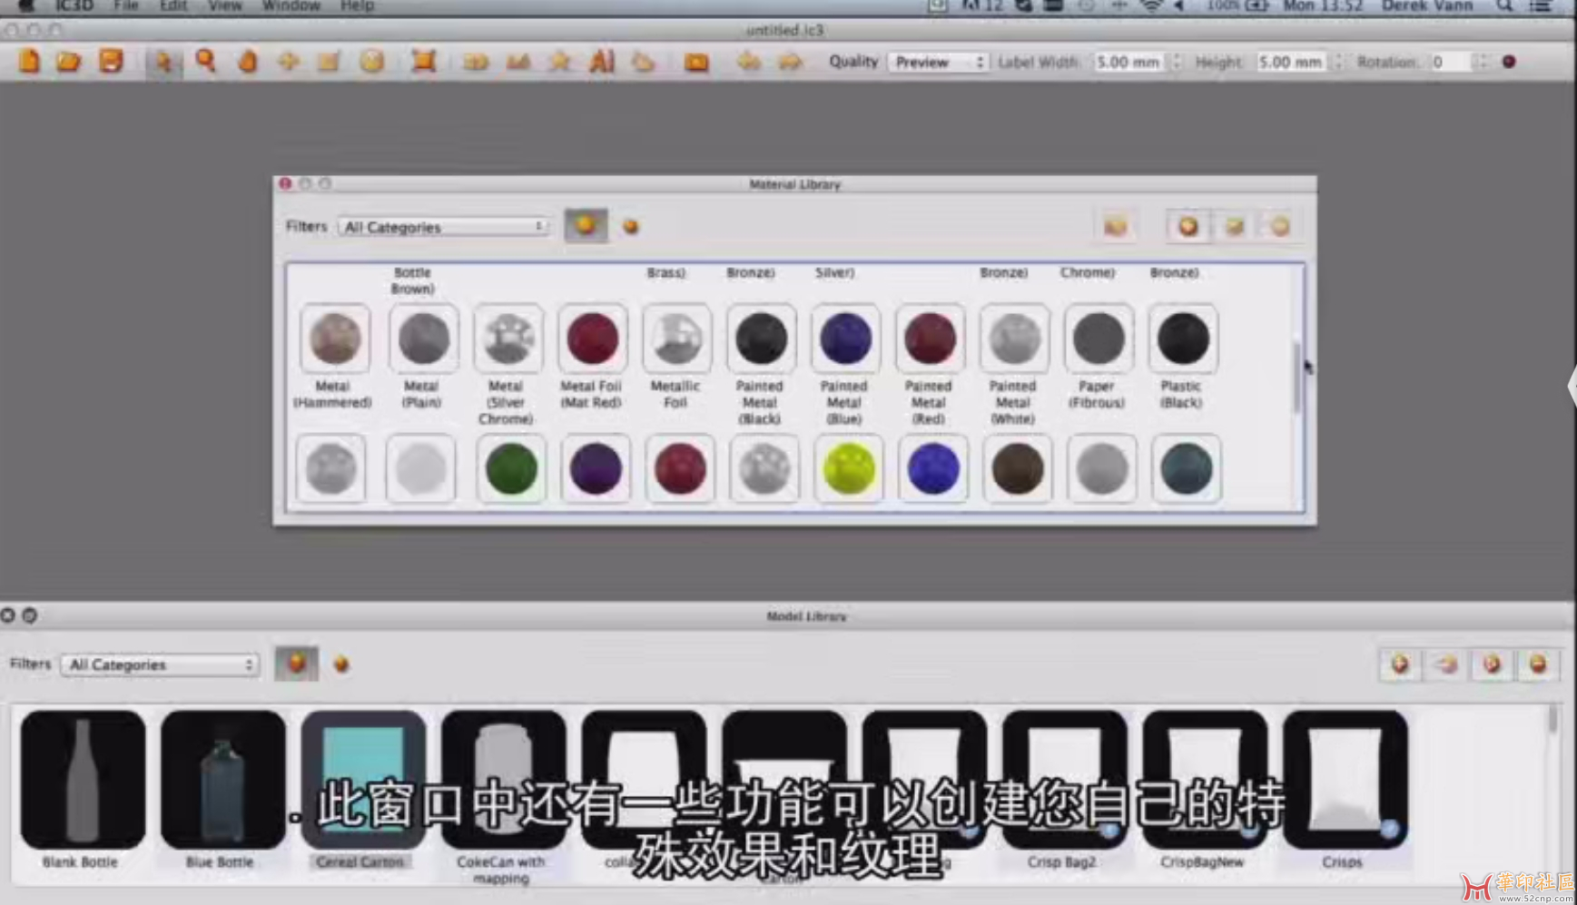The height and width of the screenshot is (905, 1577).
Task: Select the Painted Metal (Blue) material swatch
Action: 845,339
